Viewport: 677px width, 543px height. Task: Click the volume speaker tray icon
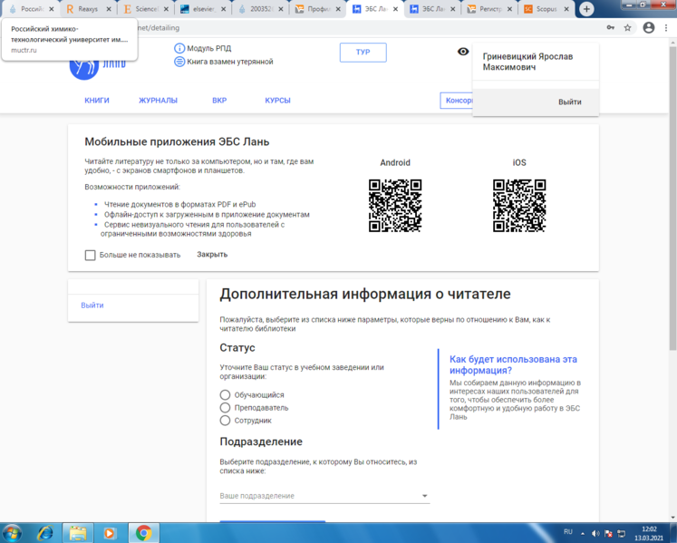coord(595,534)
